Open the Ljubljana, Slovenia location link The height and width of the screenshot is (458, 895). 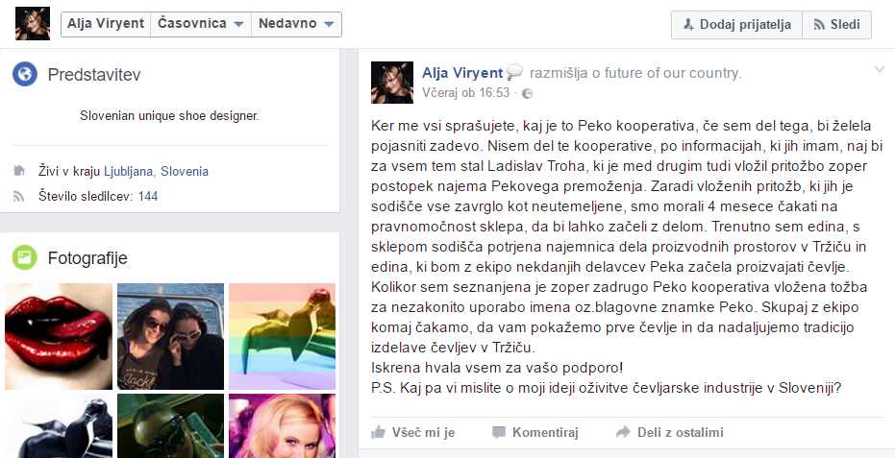156,171
